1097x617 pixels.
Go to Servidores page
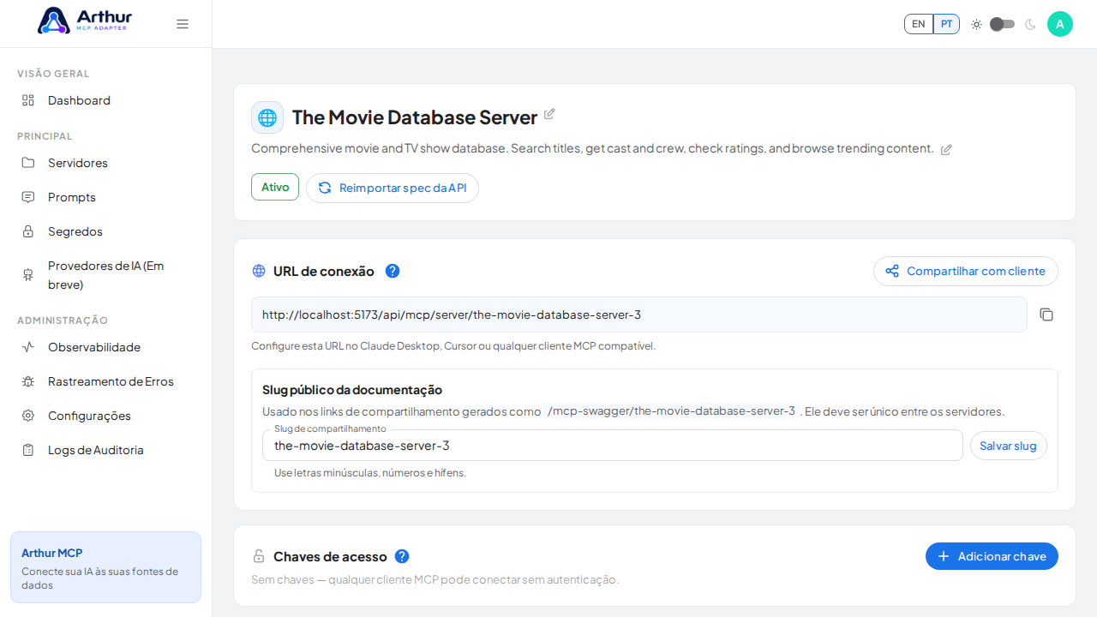(x=105, y=163)
